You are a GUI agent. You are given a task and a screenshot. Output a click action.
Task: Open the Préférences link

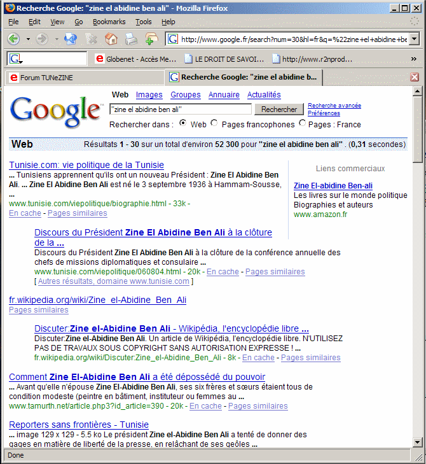point(324,113)
